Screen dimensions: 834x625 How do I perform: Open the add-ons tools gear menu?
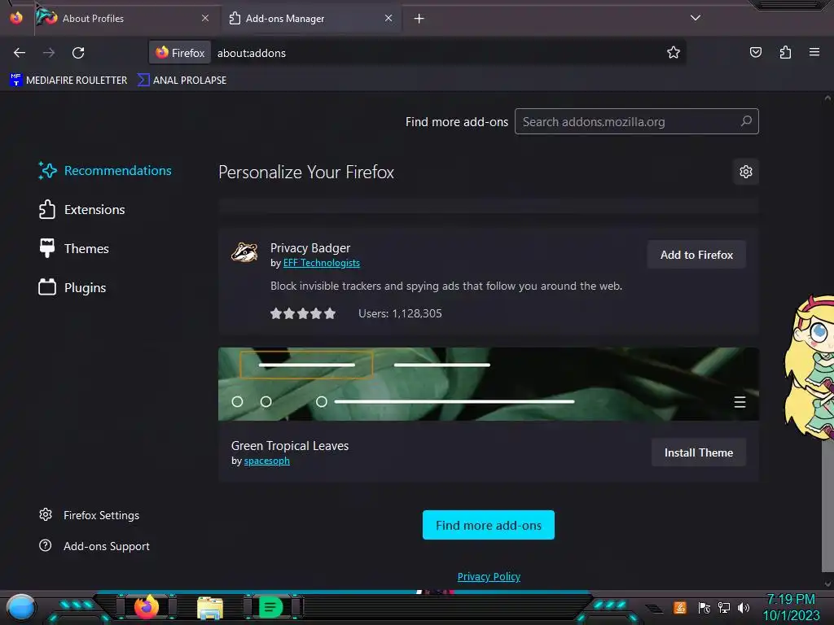pyautogui.click(x=746, y=172)
